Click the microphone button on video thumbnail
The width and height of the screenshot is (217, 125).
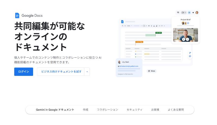[184, 39]
